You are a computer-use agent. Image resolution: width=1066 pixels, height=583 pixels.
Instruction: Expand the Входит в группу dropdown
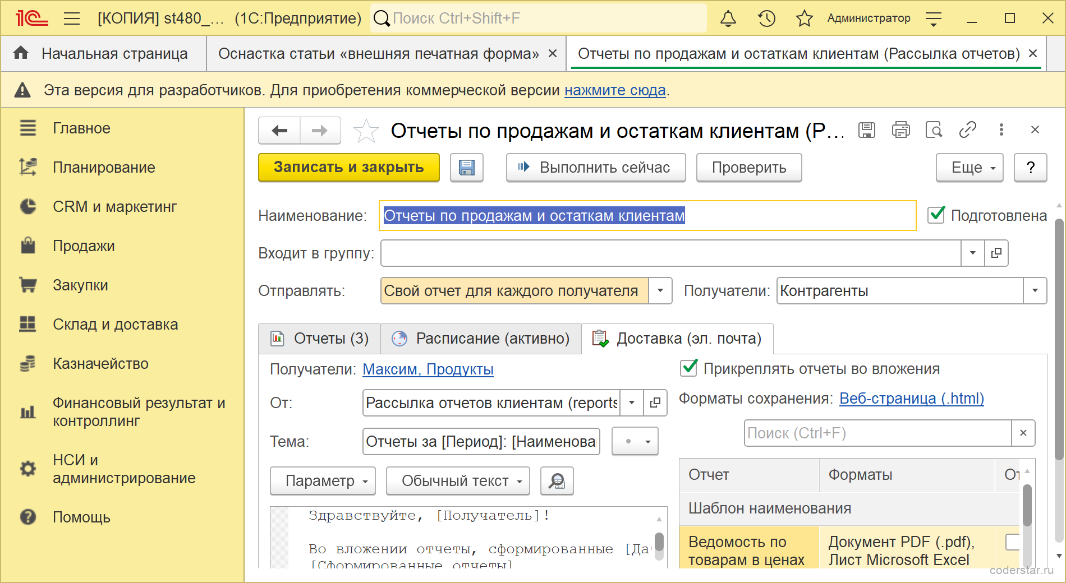(x=973, y=253)
